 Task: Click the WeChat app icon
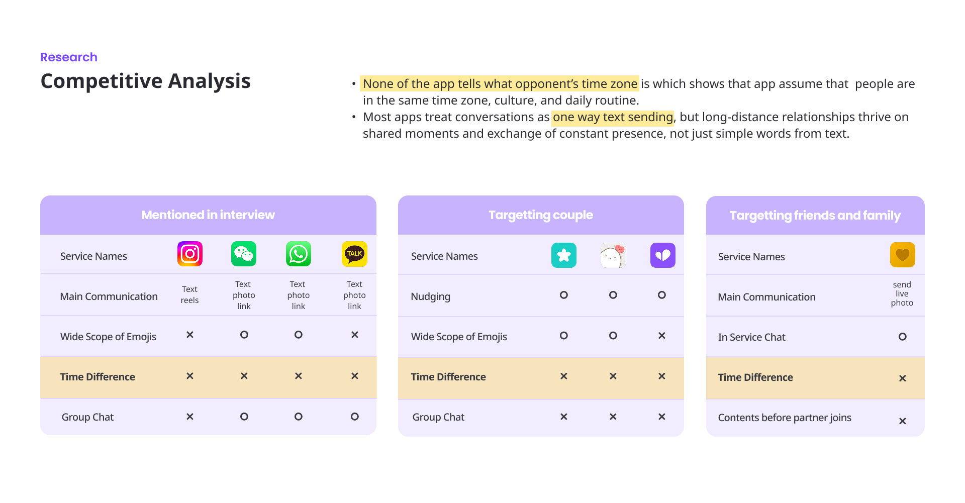point(244,254)
